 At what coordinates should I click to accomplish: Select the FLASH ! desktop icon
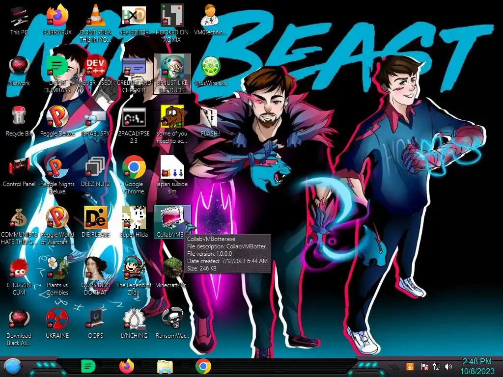[210, 122]
